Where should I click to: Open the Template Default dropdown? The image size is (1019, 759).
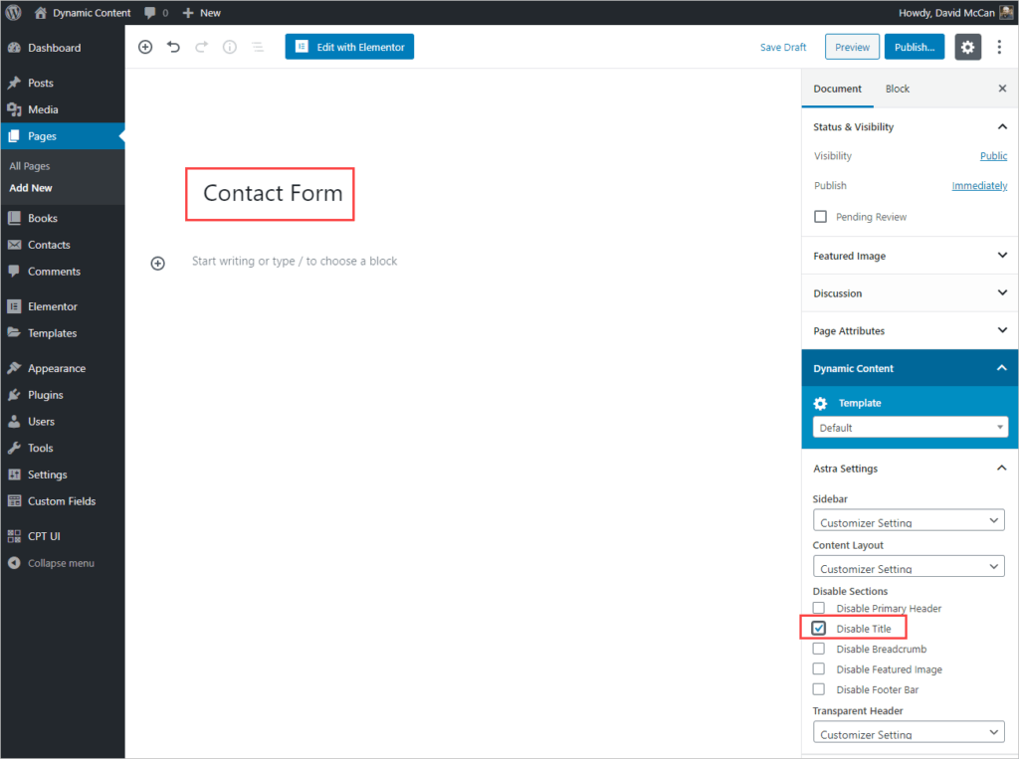(910, 428)
